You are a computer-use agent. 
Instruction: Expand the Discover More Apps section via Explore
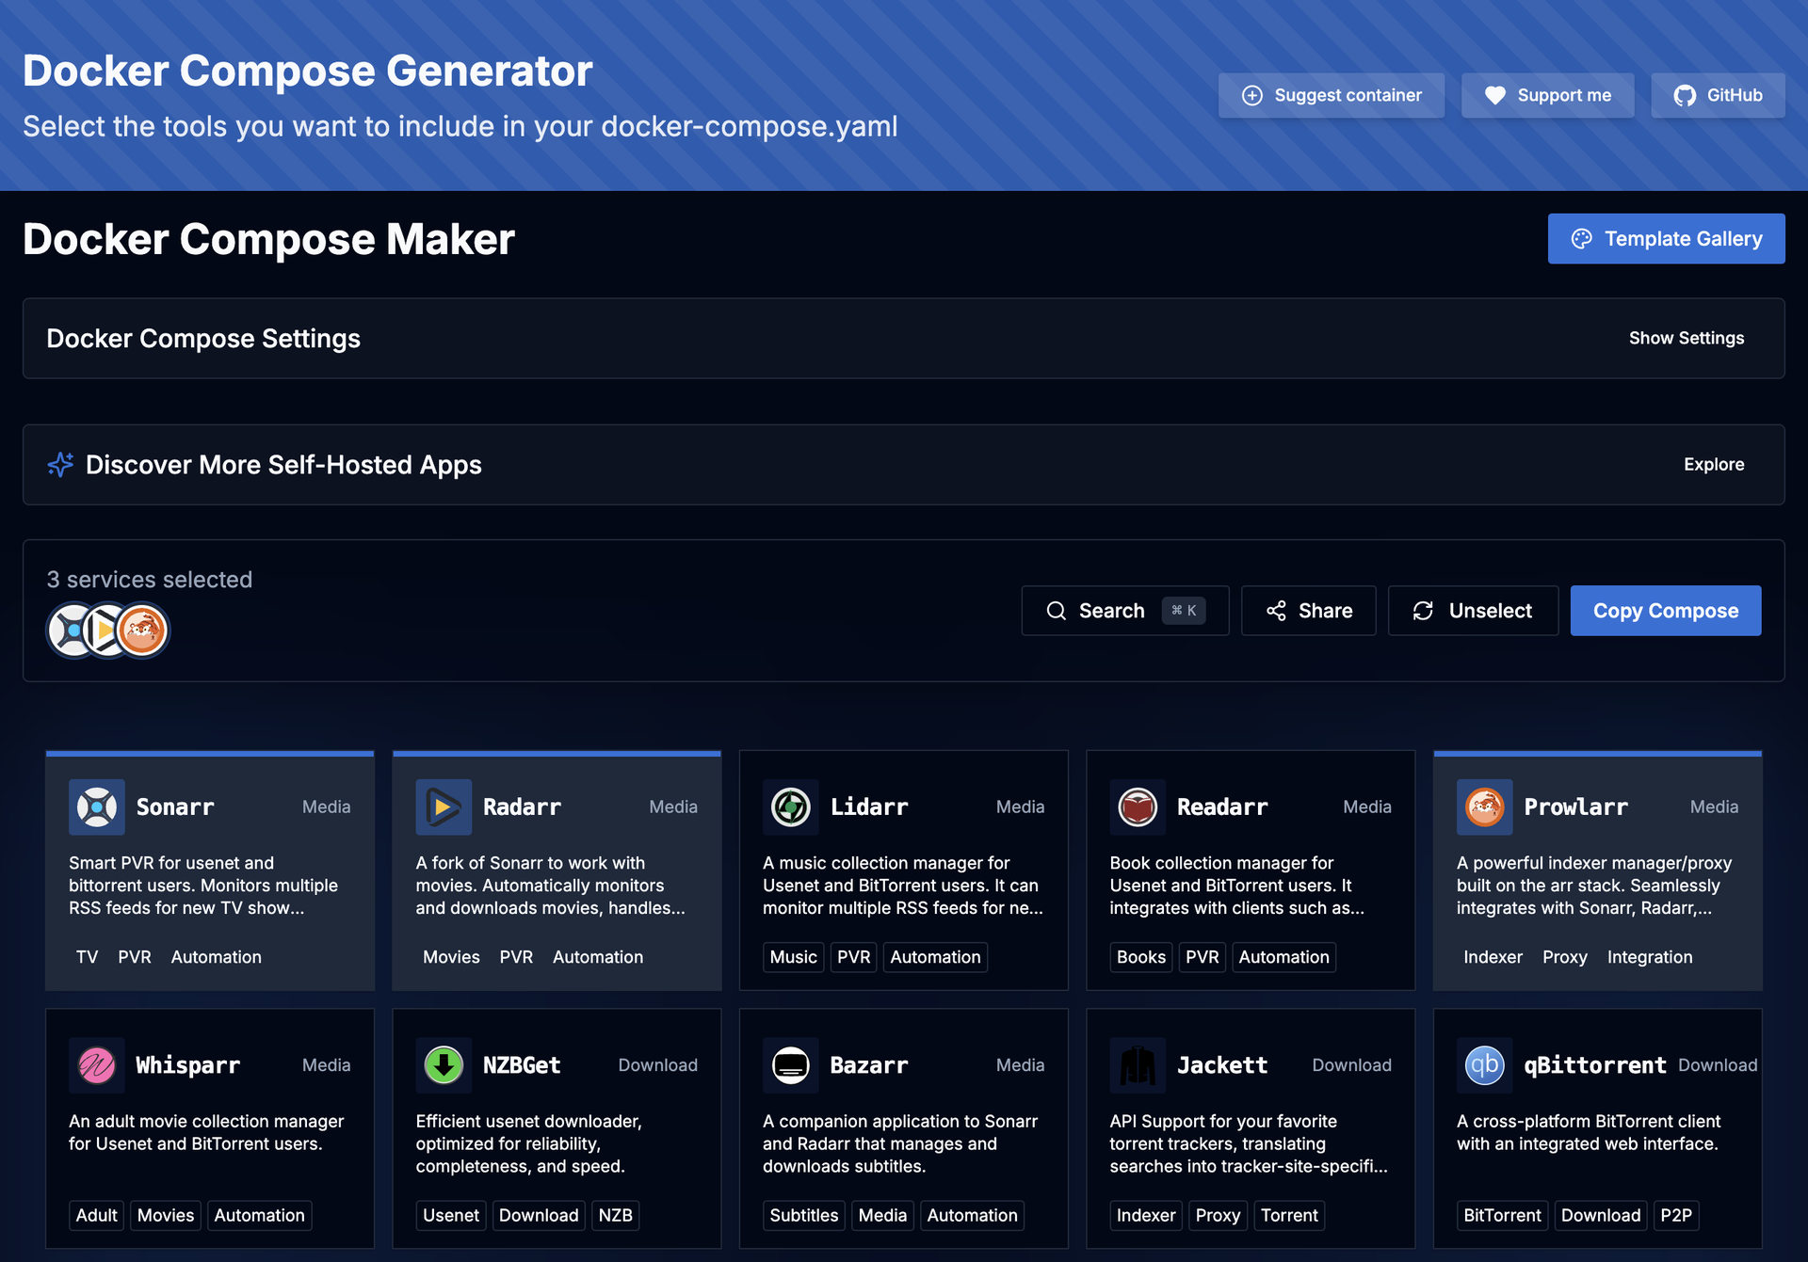1714,464
